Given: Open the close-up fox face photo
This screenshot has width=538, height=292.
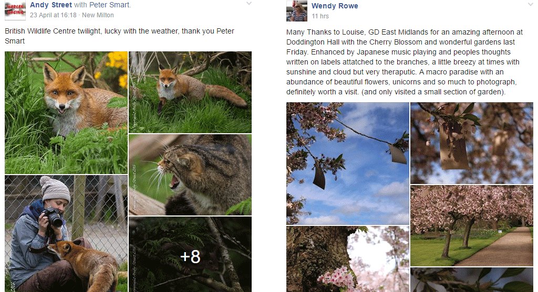Looking at the screenshot, I should (66, 112).
